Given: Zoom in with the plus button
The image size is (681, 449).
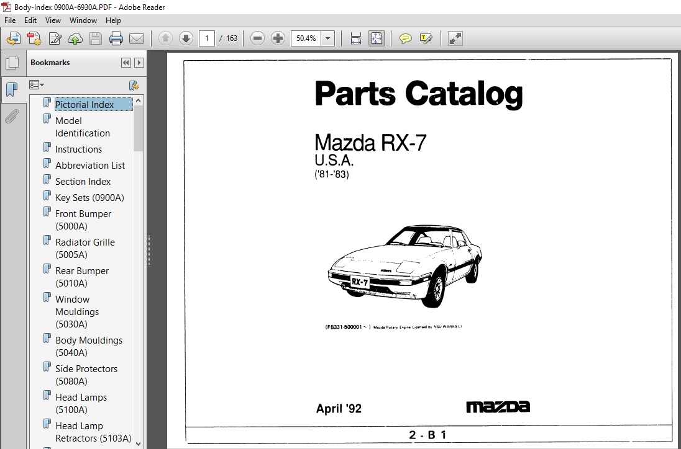Looking at the screenshot, I should [278, 38].
